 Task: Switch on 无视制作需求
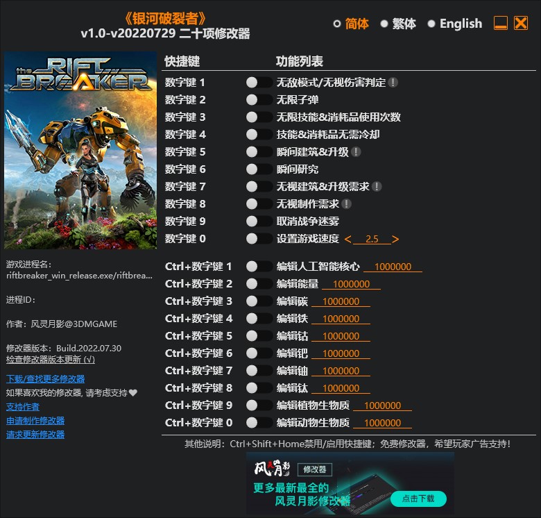click(259, 203)
